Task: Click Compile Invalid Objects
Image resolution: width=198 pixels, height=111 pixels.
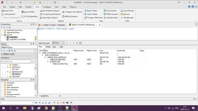Action: click(x=50, y=14)
